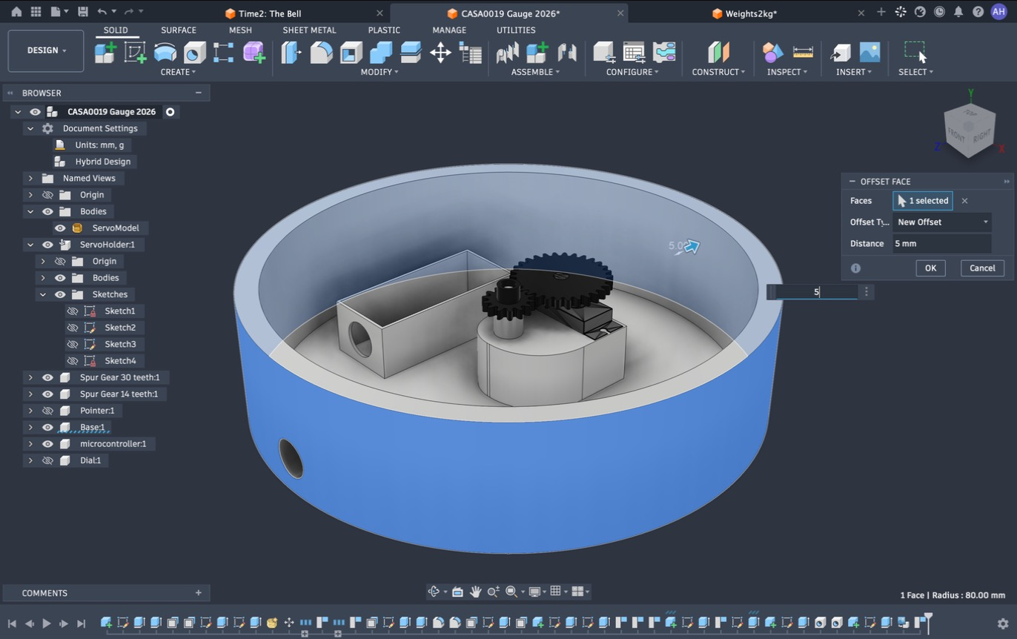Select the New Component tool
The height and width of the screenshot is (639, 1017).
click(105, 52)
